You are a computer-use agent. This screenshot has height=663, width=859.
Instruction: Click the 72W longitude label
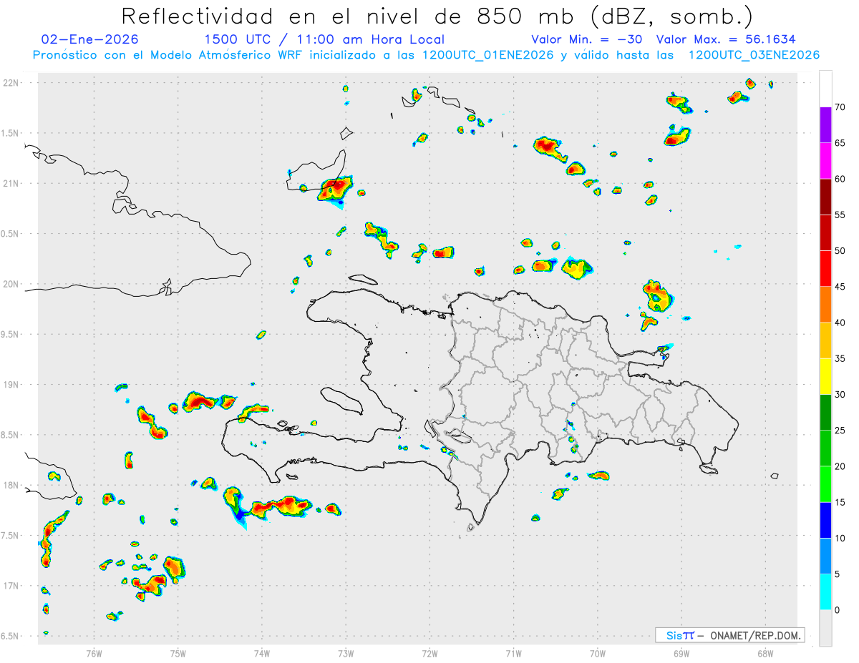(429, 653)
